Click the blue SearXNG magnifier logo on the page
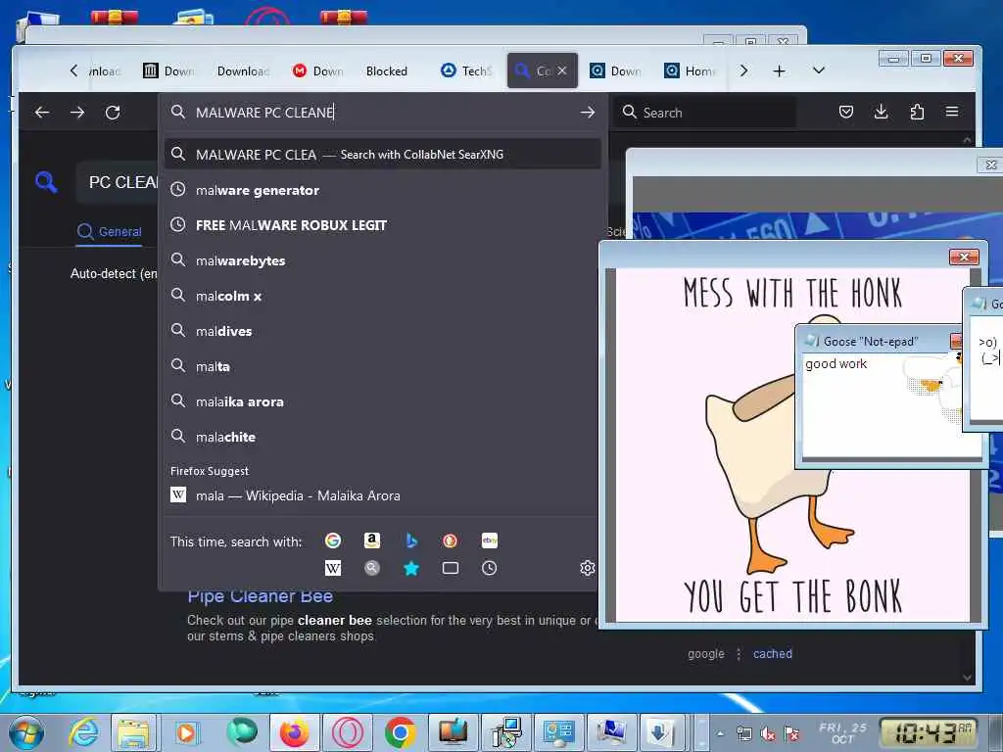This screenshot has width=1003, height=752. coord(46,182)
